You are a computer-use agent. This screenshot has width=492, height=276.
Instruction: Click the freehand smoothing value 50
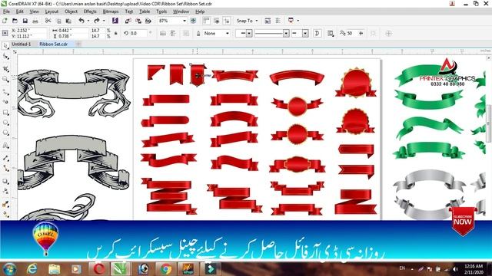click(x=350, y=33)
